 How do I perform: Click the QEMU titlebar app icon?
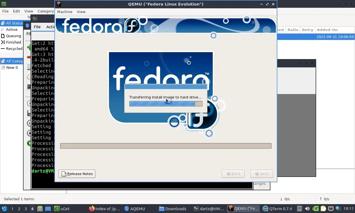[59, 4]
